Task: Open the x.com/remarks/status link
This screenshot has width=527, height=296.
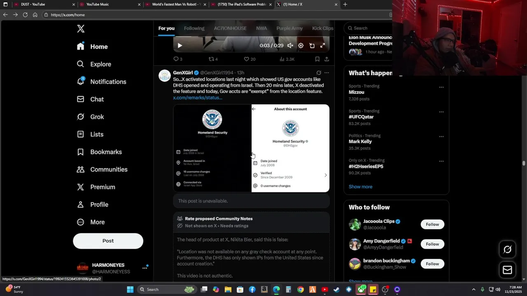Action: tap(198, 97)
